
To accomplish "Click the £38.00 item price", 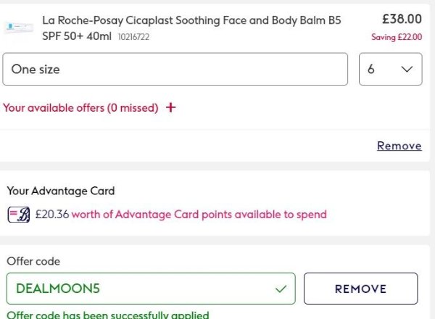I will [402, 19].
